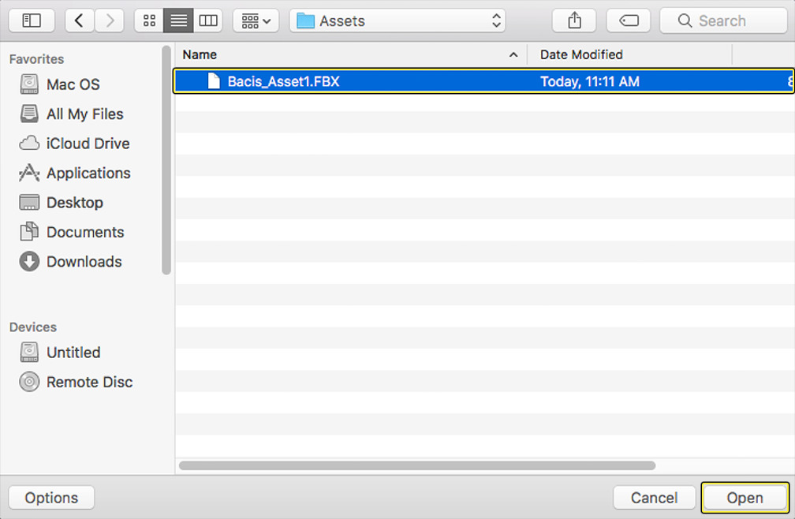795x519 pixels.
Task: Click the tags button in the toolbar
Action: 628,20
